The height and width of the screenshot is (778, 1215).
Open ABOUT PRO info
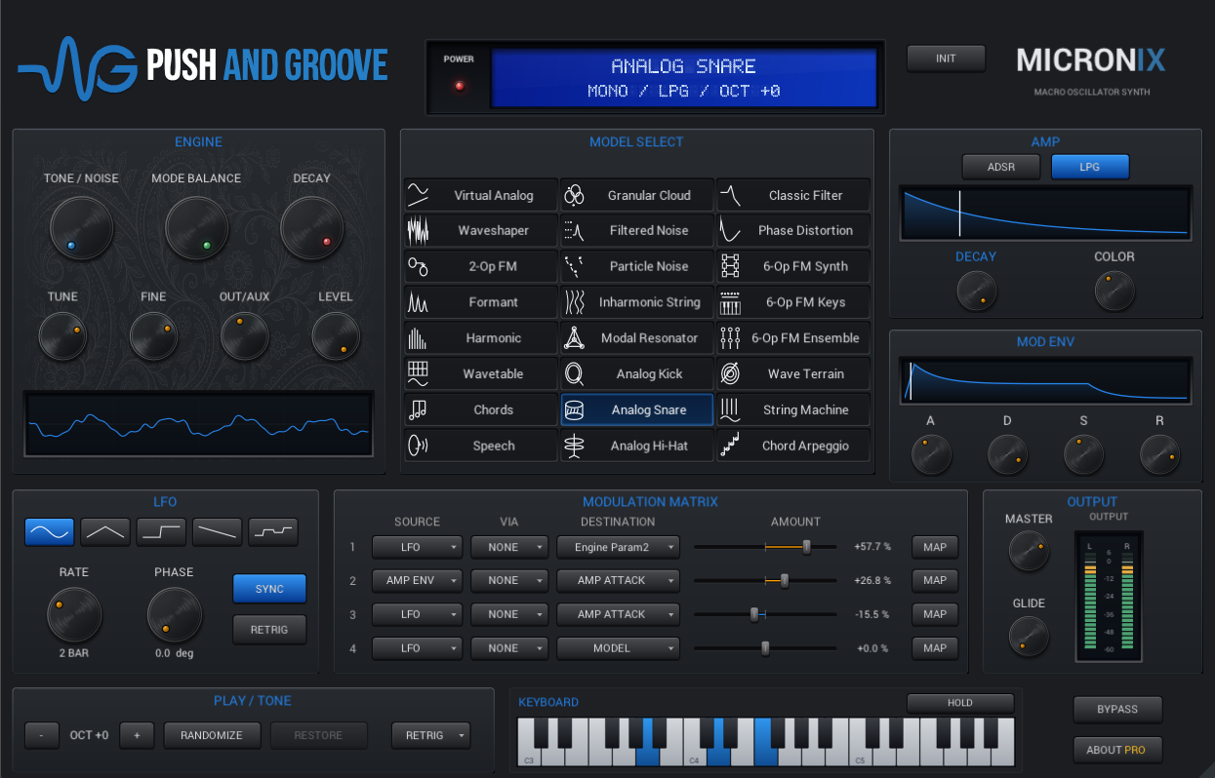1117,750
